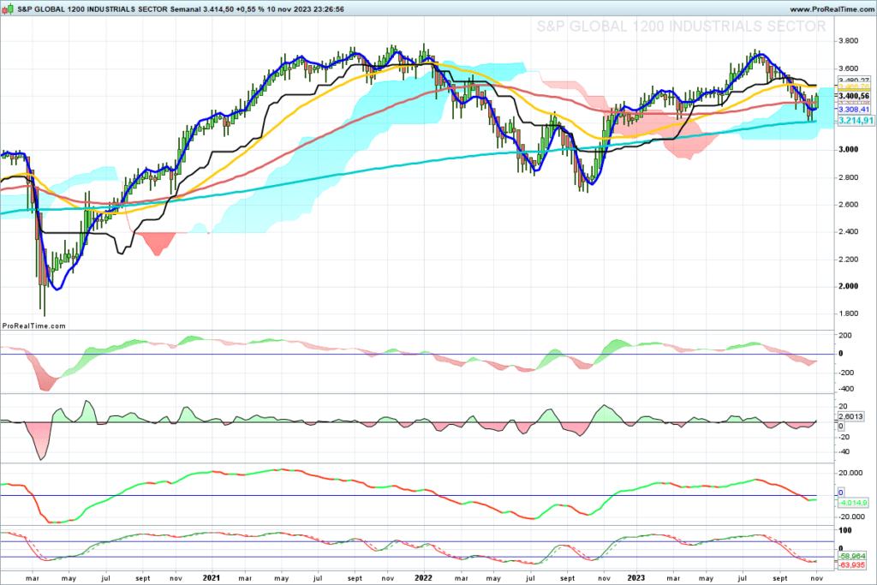The height and width of the screenshot is (585, 877).
Task: Click the 3.414,50 price in the header
Action: (218, 9)
